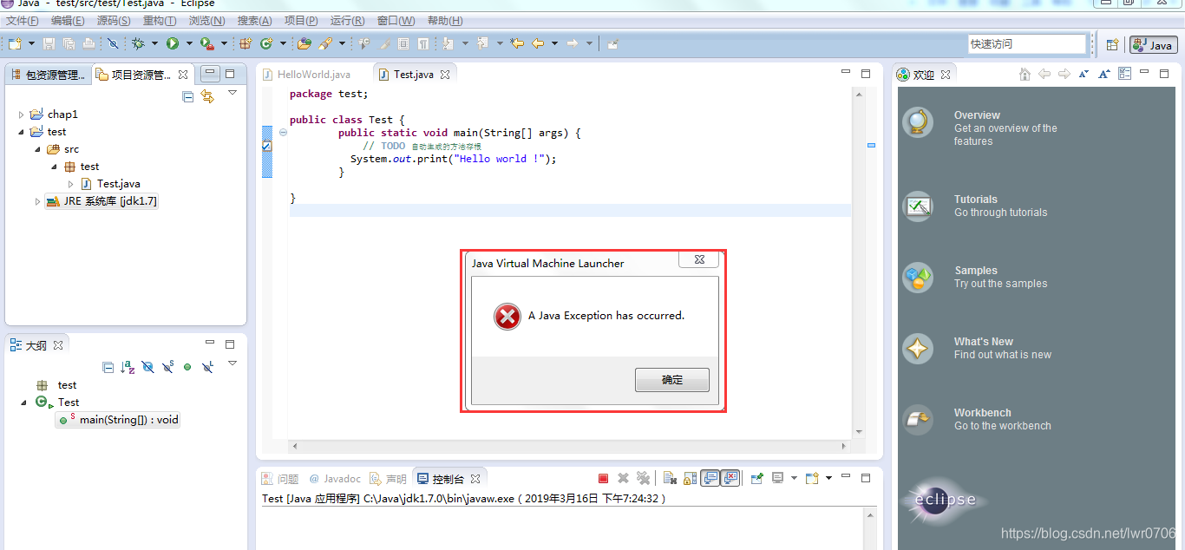
Task: Click red Terminate square in console
Action: click(x=603, y=478)
